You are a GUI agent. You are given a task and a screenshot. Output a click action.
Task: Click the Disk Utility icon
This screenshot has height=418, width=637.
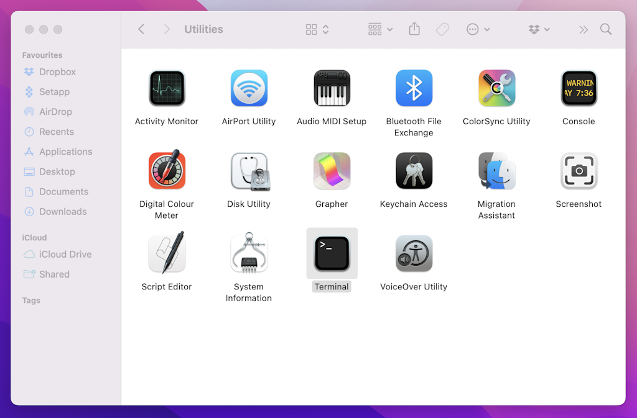(x=249, y=171)
